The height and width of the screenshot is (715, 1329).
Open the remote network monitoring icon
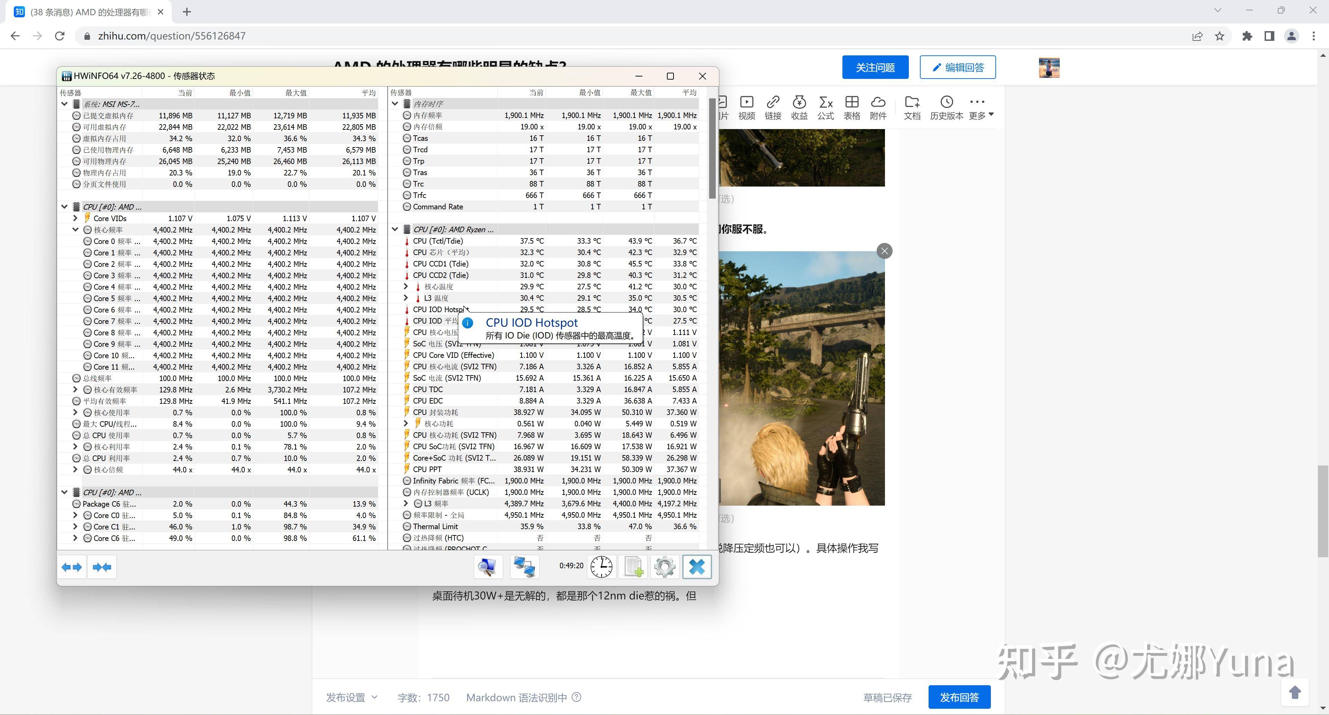(x=525, y=567)
